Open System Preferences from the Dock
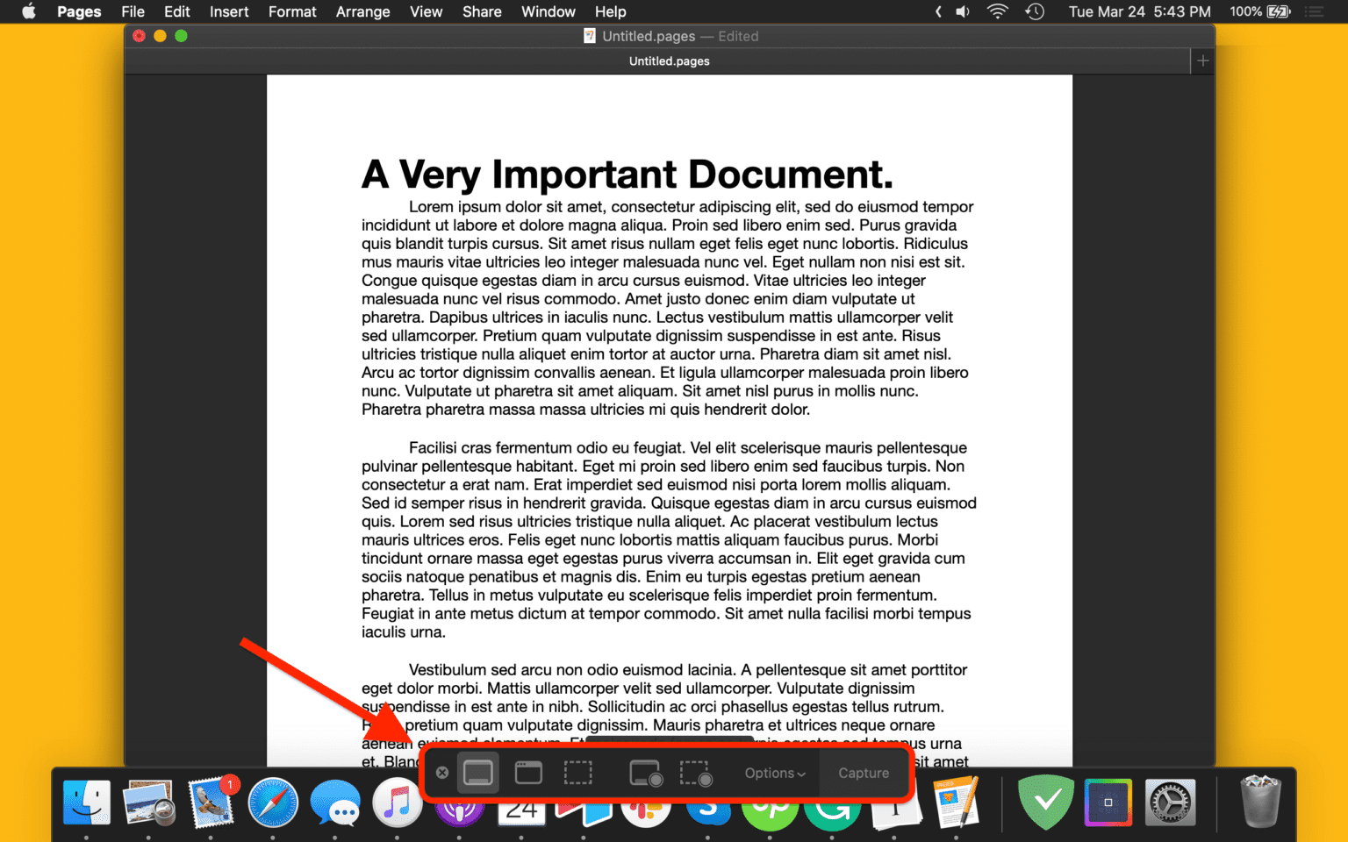The height and width of the screenshot is (842, 1348). (1171, 803)
